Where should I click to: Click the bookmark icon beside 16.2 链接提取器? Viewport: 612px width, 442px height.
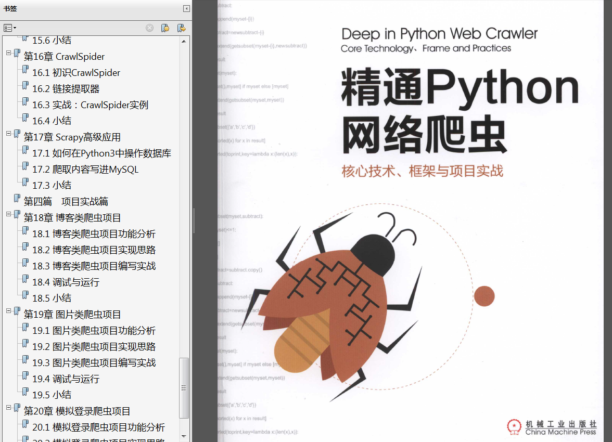tap(25, 85)
